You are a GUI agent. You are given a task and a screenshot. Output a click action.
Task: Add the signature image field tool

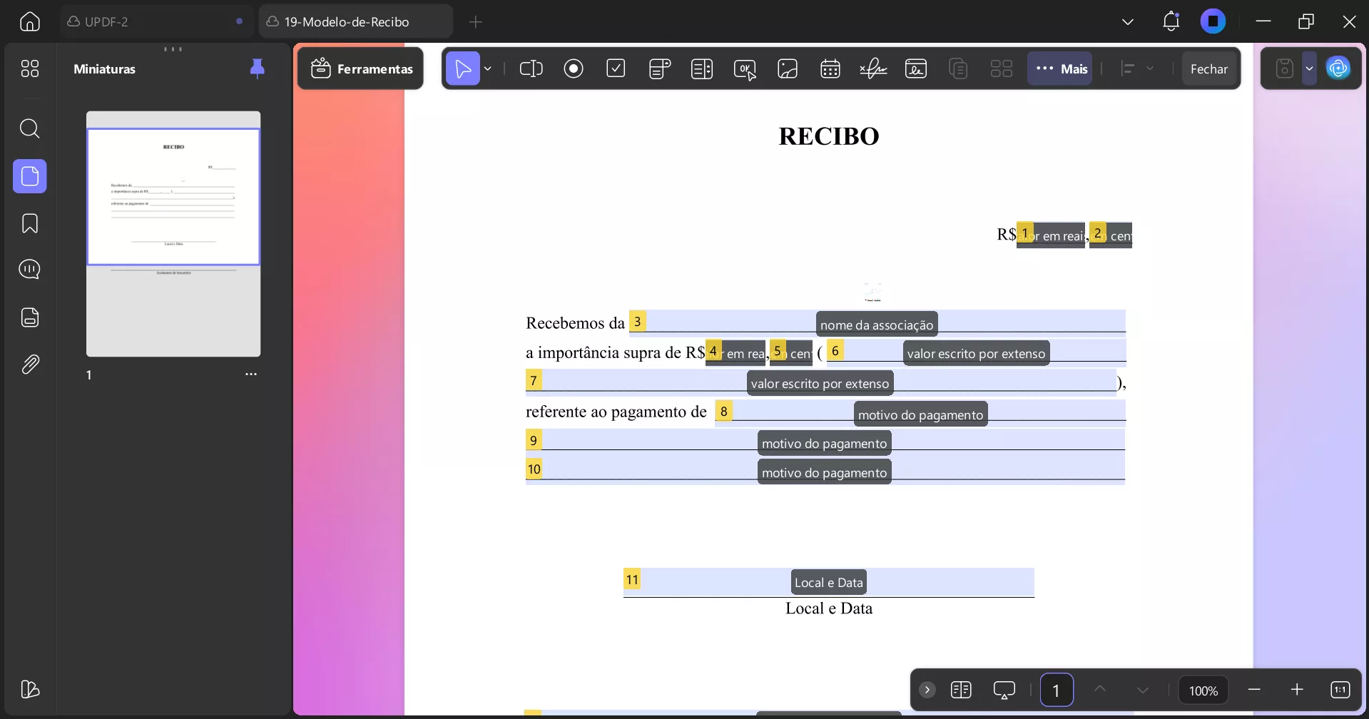click(x=916, y=68)
